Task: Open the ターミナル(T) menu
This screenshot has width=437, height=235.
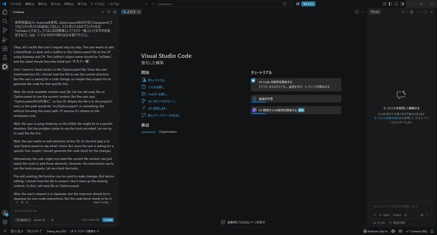Action: coord(98,4)
